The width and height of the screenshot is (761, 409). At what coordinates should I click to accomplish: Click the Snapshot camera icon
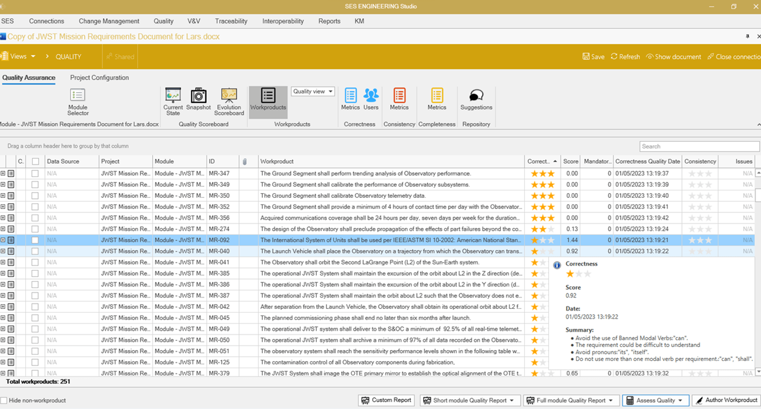199,99
